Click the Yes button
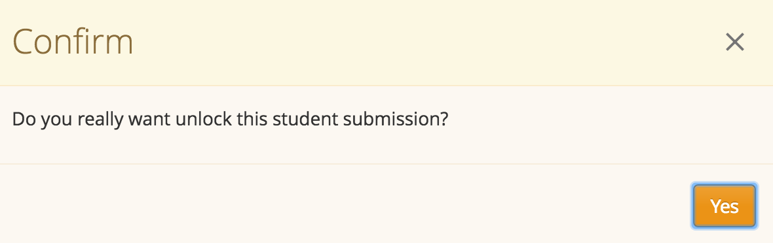Image resolution: width=773 pixels, height=243 pixels. pyautogui.click(x=724, y=206)
